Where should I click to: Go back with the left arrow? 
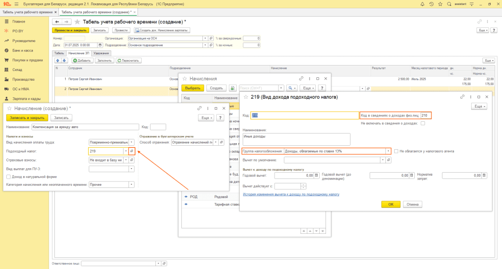point(57,22)
